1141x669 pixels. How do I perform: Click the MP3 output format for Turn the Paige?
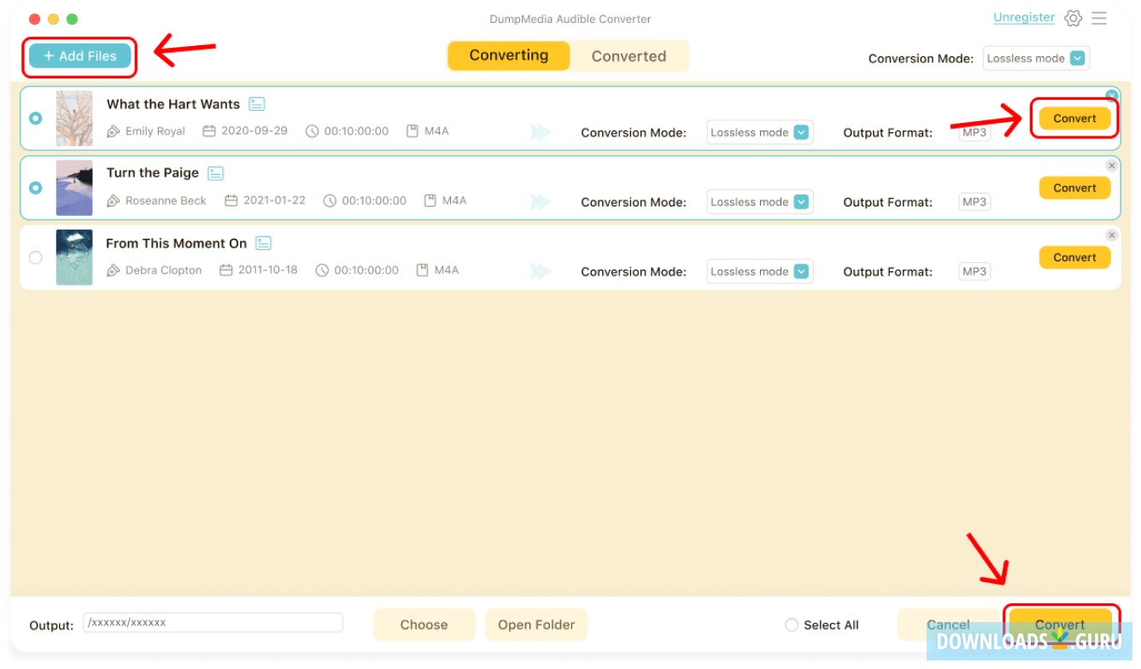click(974, 202)
